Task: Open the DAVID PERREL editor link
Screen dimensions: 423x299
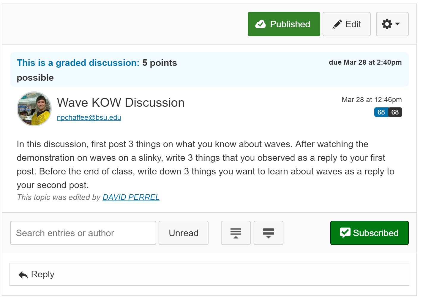Action: tap(131, 197)
